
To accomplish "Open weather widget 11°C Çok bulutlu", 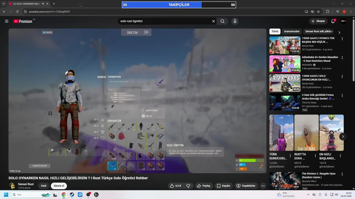I will (x=286, y=195).
